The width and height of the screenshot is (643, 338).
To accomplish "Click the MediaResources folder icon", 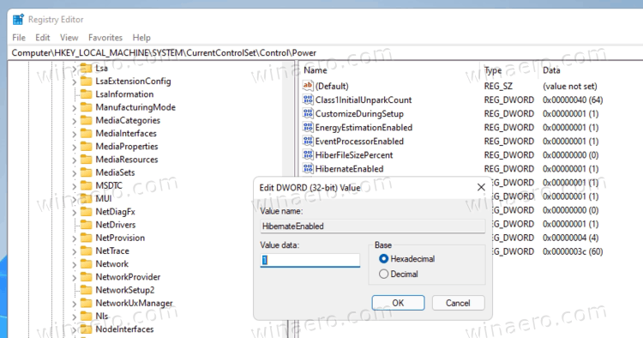I will pos(86,160).
